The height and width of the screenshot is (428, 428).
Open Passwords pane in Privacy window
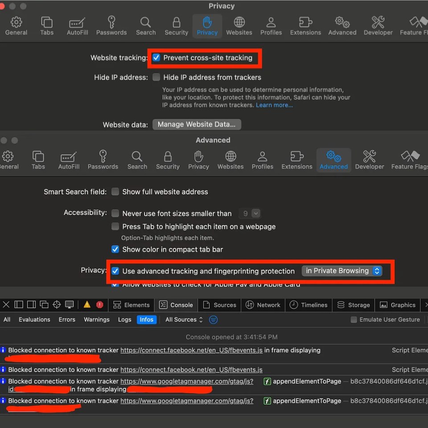[111, 26]
